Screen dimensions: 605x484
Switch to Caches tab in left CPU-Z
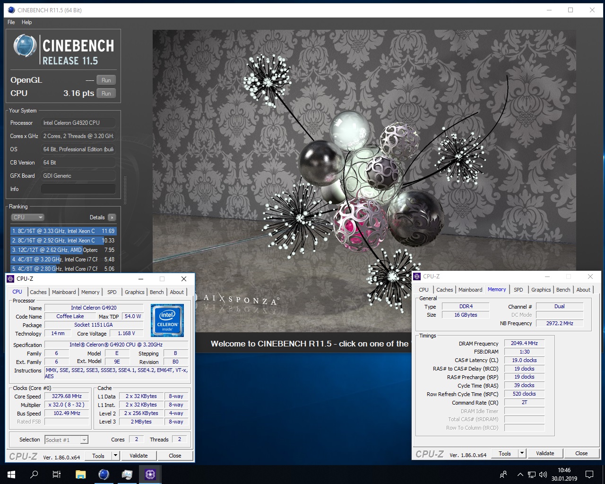pos(38,292)
